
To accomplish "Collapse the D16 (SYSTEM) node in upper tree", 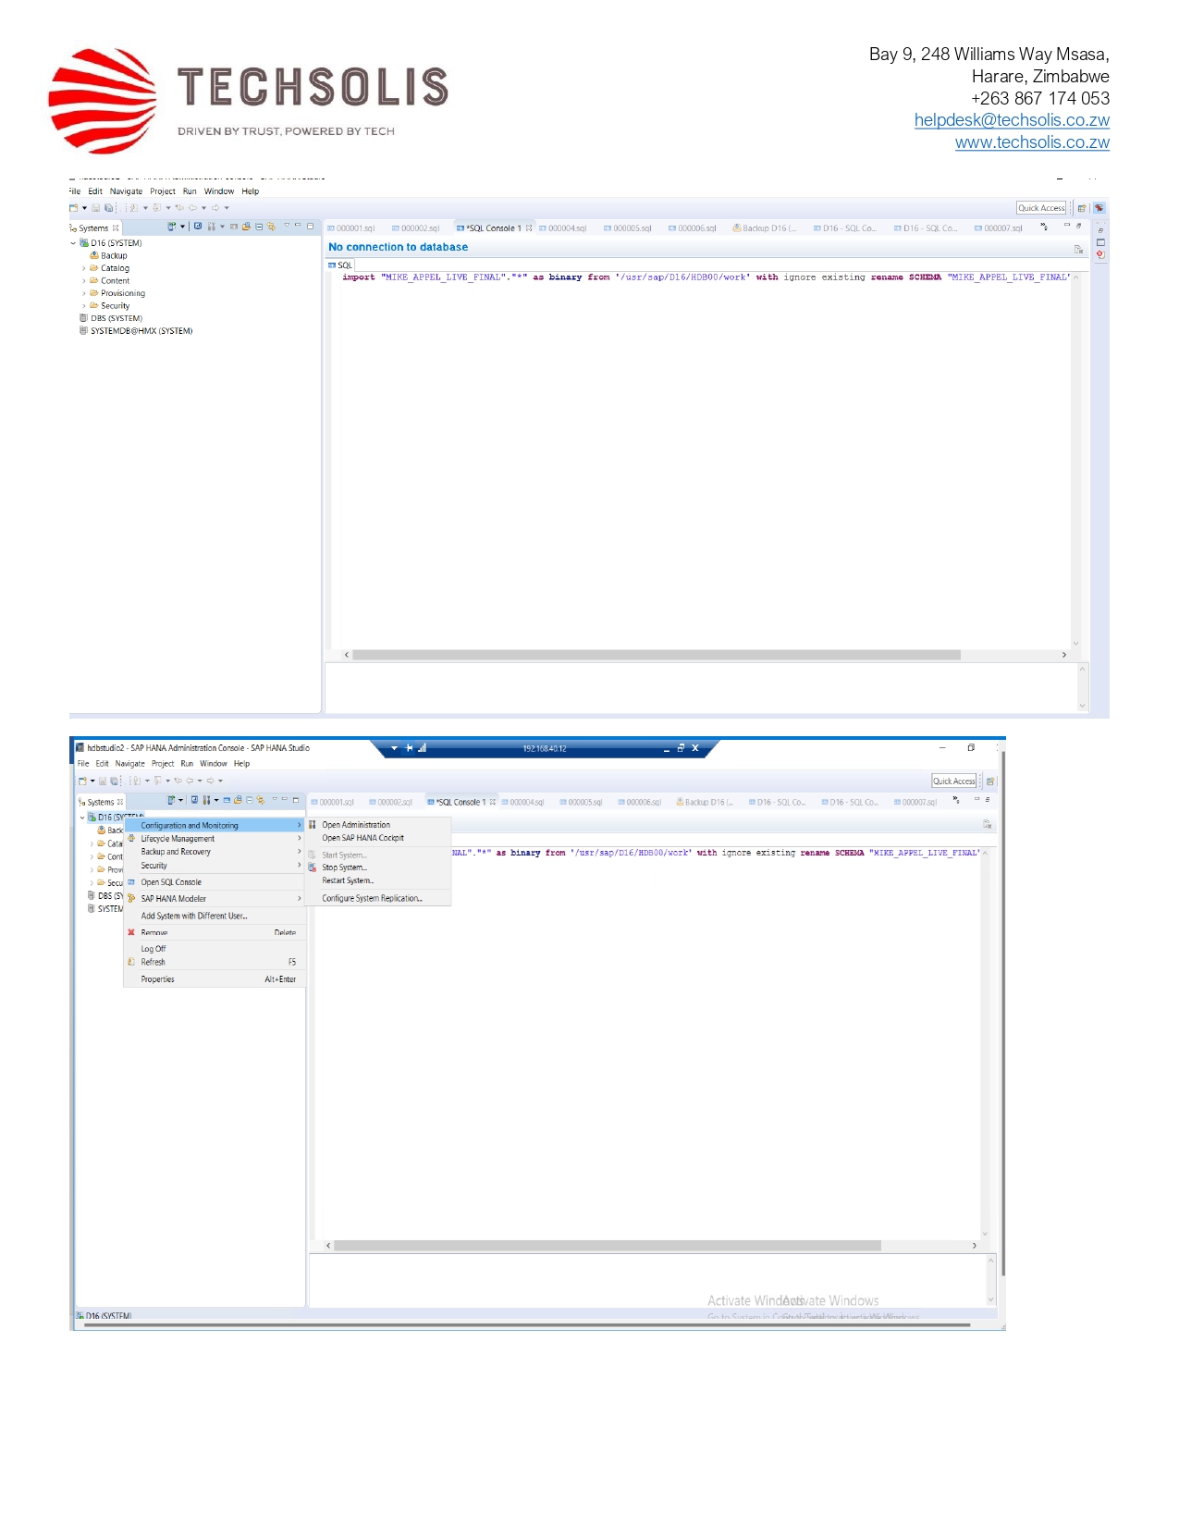I will click(x=73, y=243).
